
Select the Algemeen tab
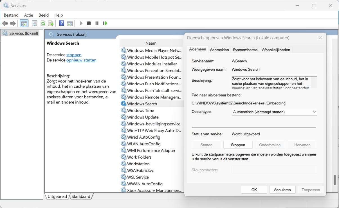pos(197,49)
